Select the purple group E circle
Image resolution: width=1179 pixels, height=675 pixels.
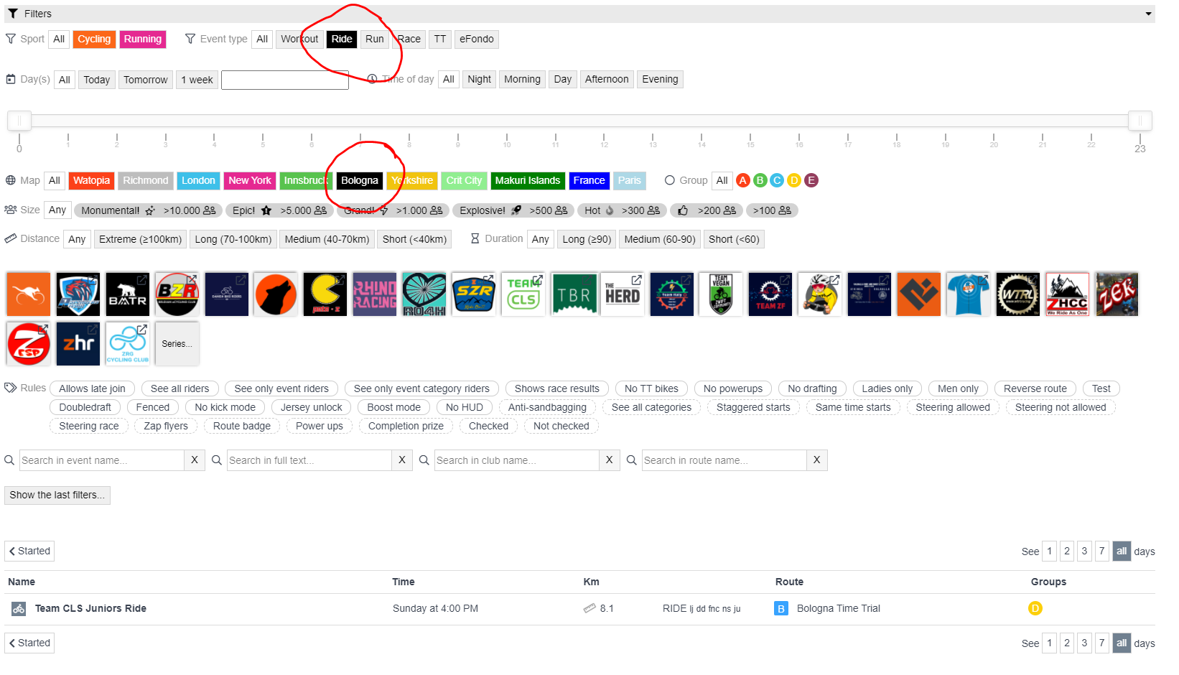[x=811, y=180]
